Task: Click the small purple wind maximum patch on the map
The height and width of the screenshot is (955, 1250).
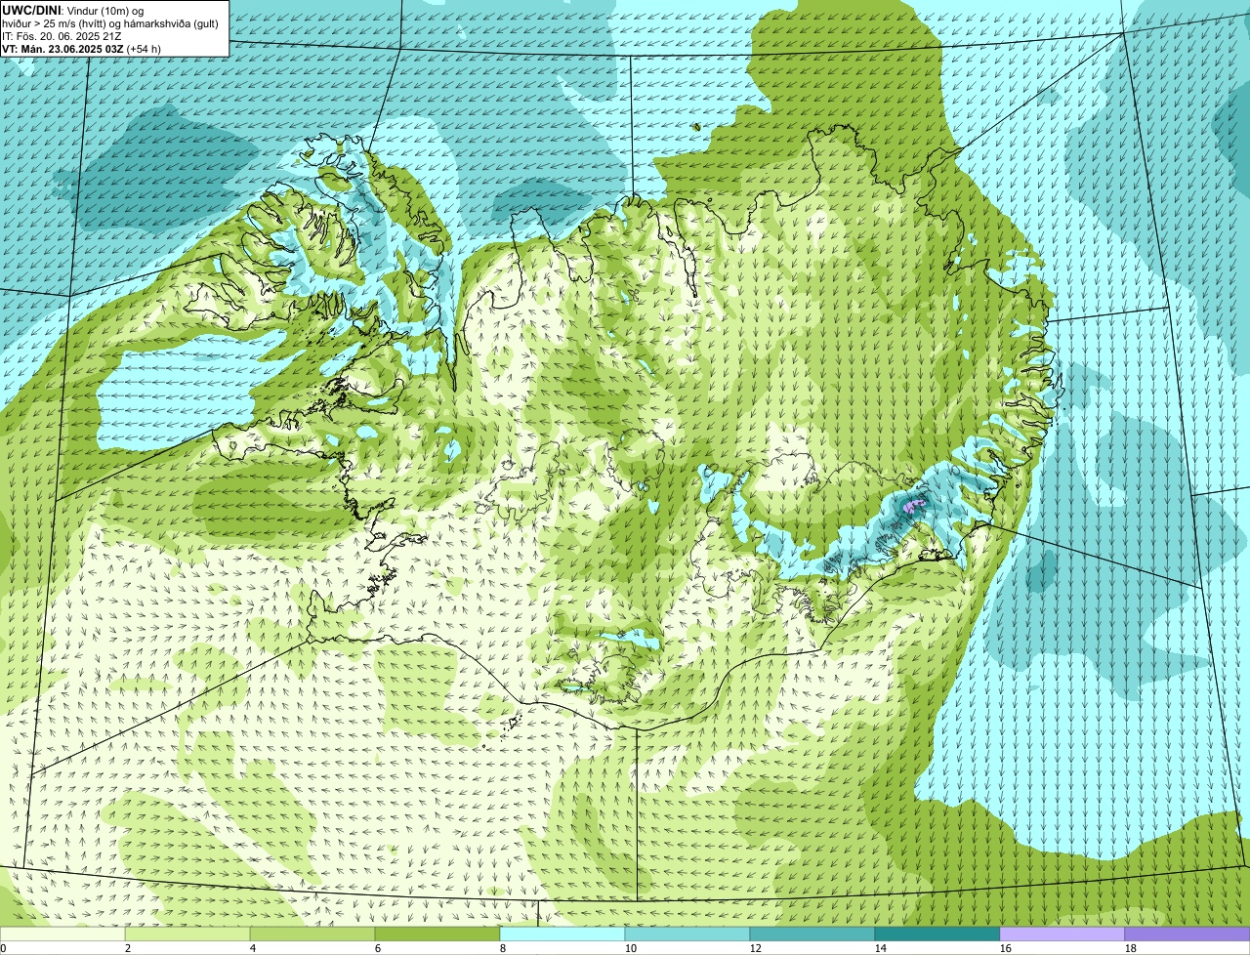Action: click(915, 506)
